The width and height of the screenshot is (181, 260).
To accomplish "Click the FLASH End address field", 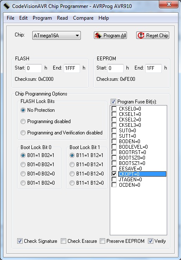I will [72, 68].
